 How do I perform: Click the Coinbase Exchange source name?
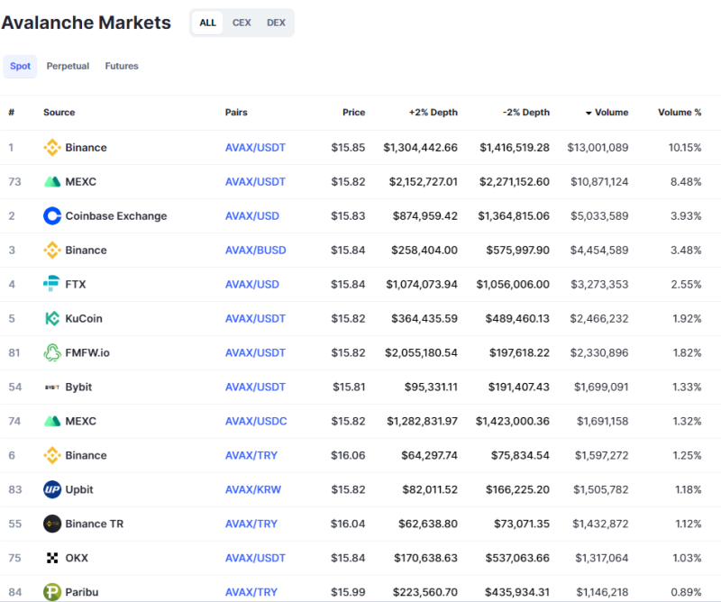(116, 215)
